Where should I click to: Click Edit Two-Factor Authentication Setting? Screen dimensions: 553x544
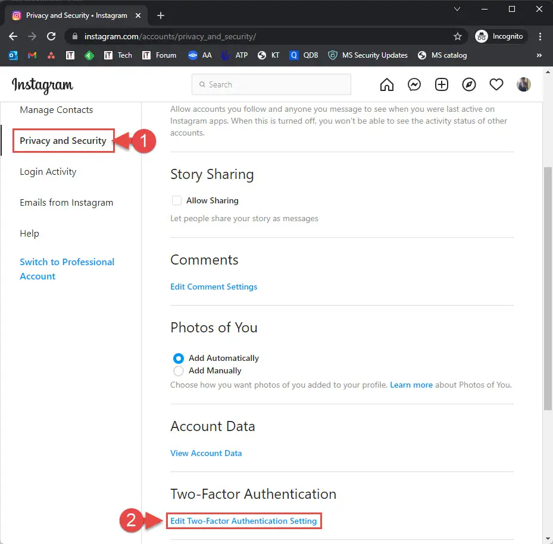[x=243, y=521]
